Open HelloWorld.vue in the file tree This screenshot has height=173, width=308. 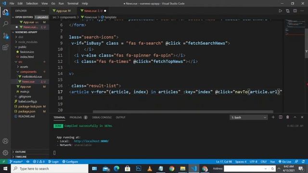pyautogui.click(x=30, y=76)
